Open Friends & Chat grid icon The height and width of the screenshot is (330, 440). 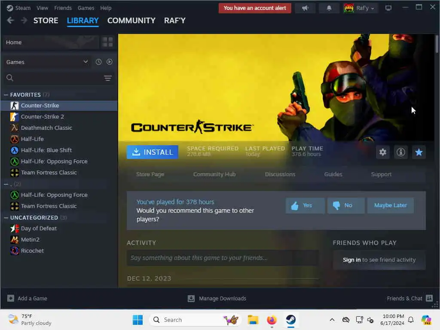click(429, 298)
